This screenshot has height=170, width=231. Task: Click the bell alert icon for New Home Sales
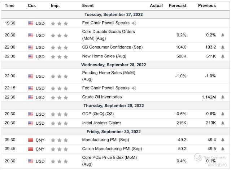click(223, 56)
